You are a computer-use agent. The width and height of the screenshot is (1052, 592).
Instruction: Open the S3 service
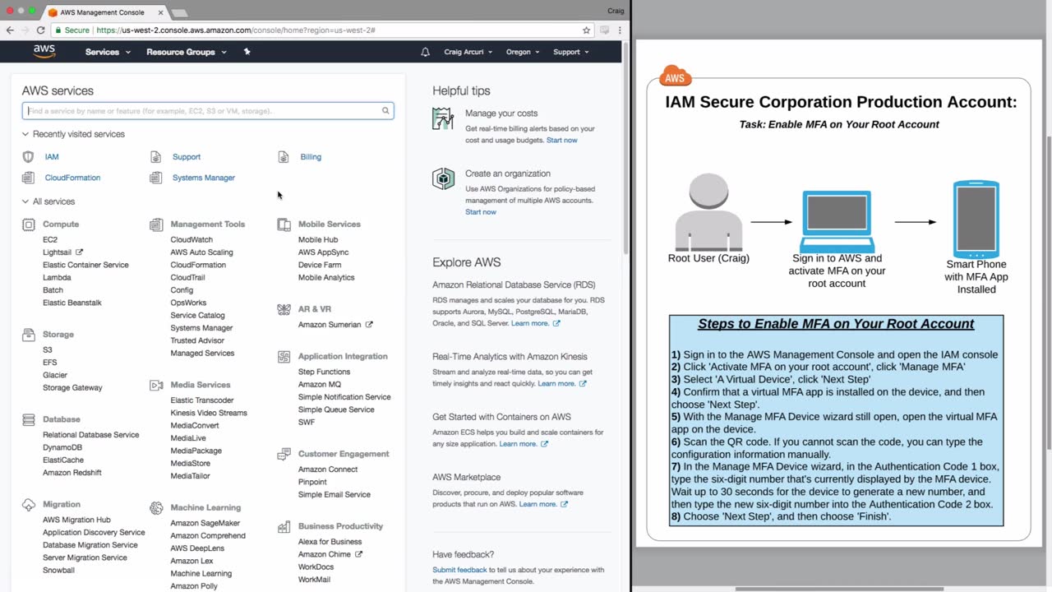click(48, 350)
